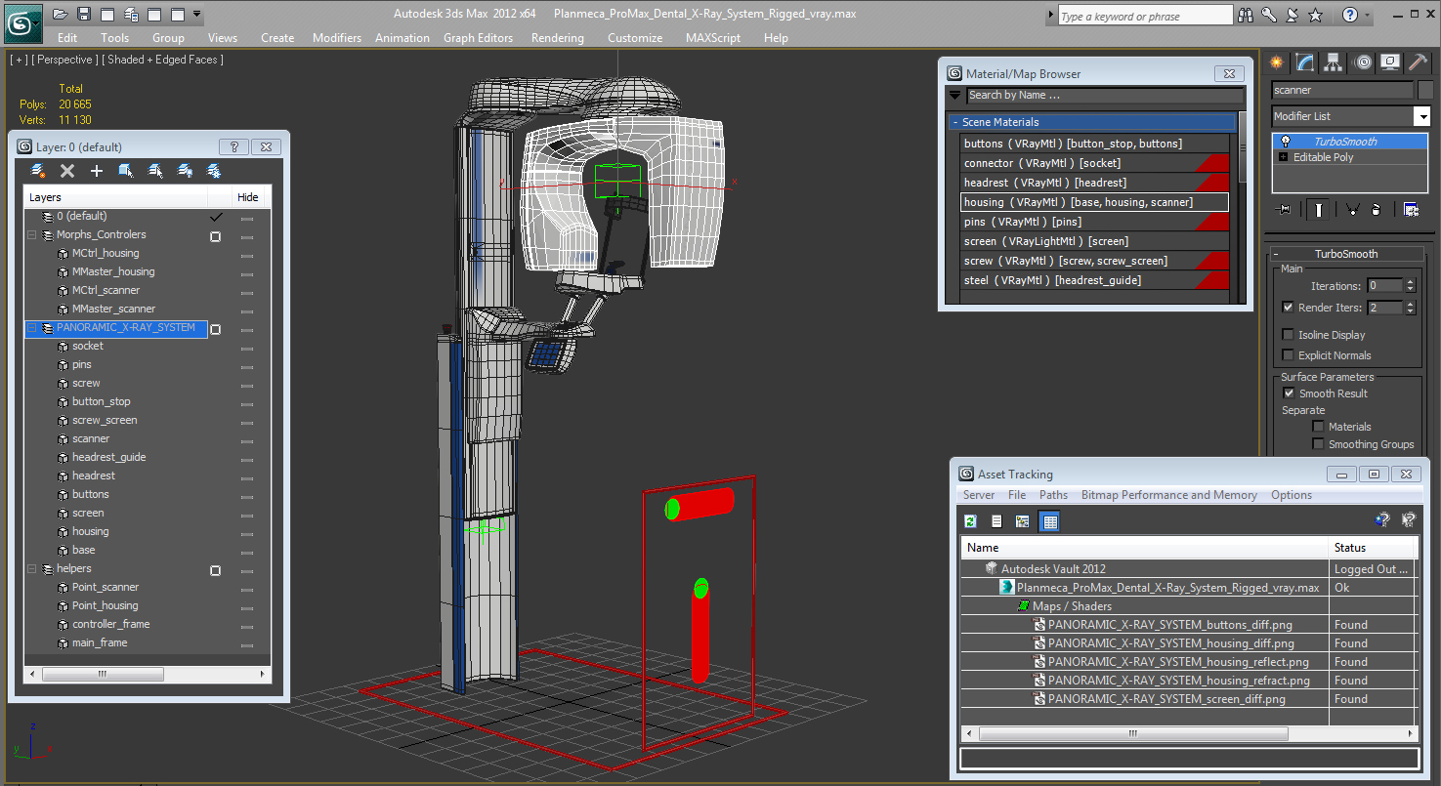
Task: Click the key Subscription Center icon
Action: click(x=1269, y=15)
